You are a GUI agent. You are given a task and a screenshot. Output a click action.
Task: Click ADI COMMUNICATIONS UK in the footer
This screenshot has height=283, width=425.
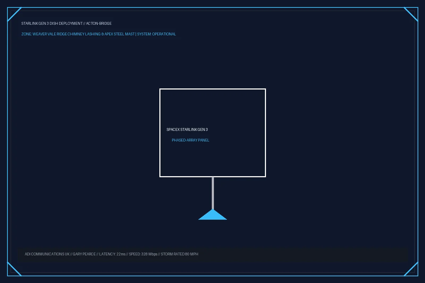pyautogui.click(x=47, y=254)
